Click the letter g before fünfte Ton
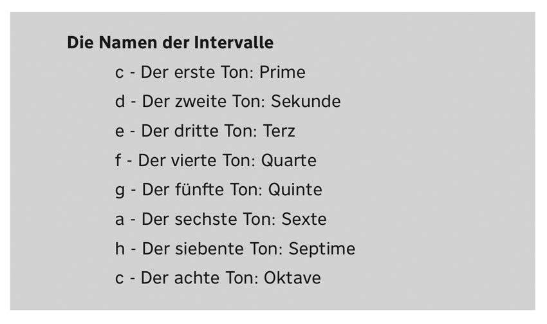This screenshot has height=324, width=547. click(x=120, y=192)
